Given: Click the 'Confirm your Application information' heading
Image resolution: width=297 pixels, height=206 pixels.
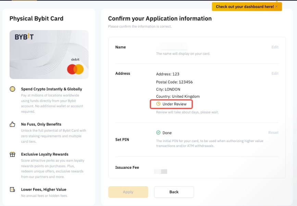Looking at the screenshot, I should coord(160,18).
